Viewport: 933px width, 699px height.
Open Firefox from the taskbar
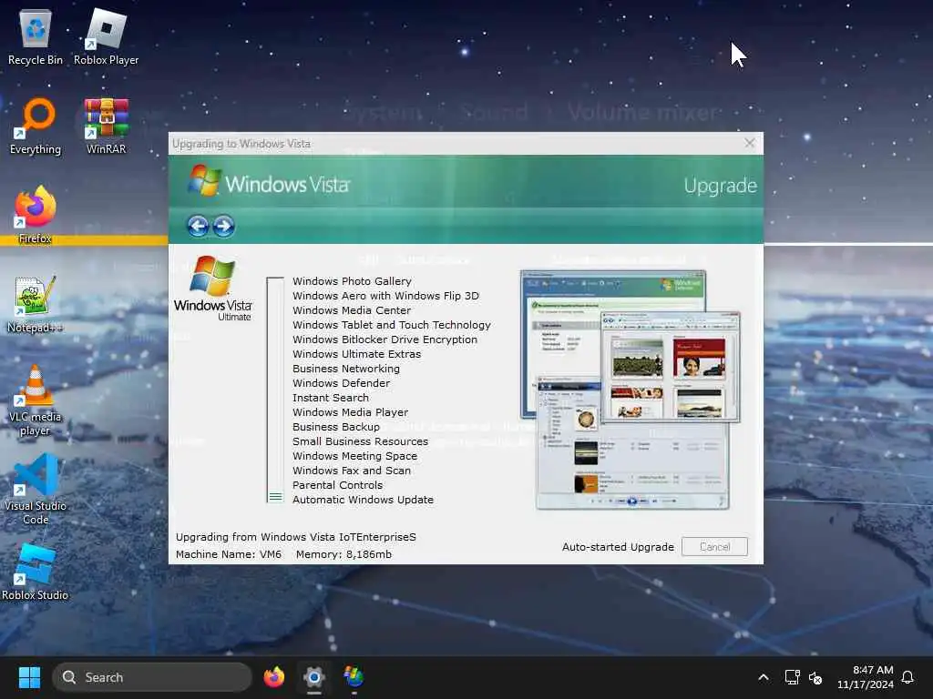tap(273, 677)
